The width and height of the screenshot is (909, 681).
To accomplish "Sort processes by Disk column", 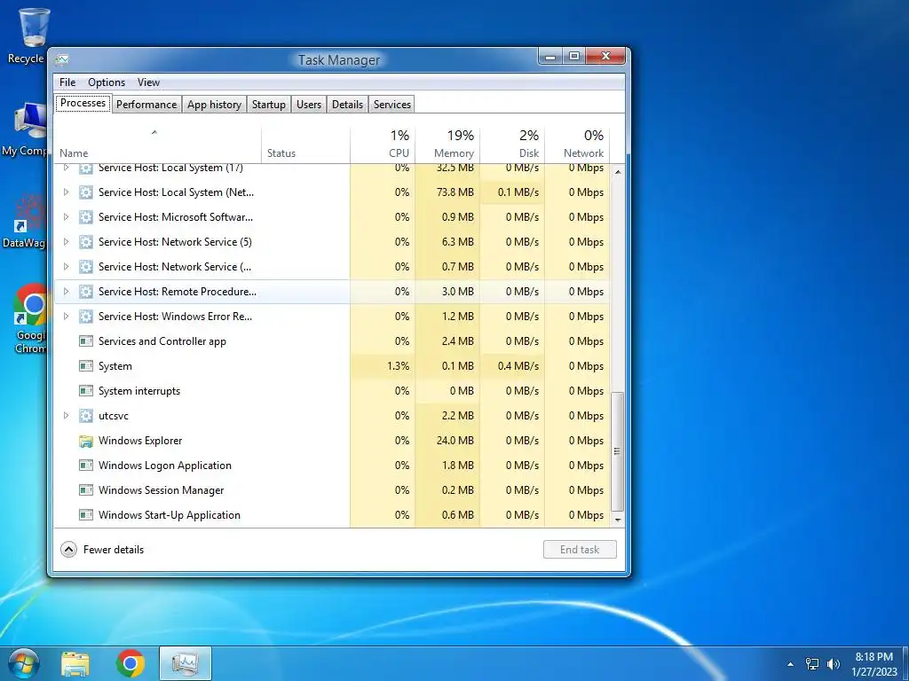I will [x=512, y=145].
